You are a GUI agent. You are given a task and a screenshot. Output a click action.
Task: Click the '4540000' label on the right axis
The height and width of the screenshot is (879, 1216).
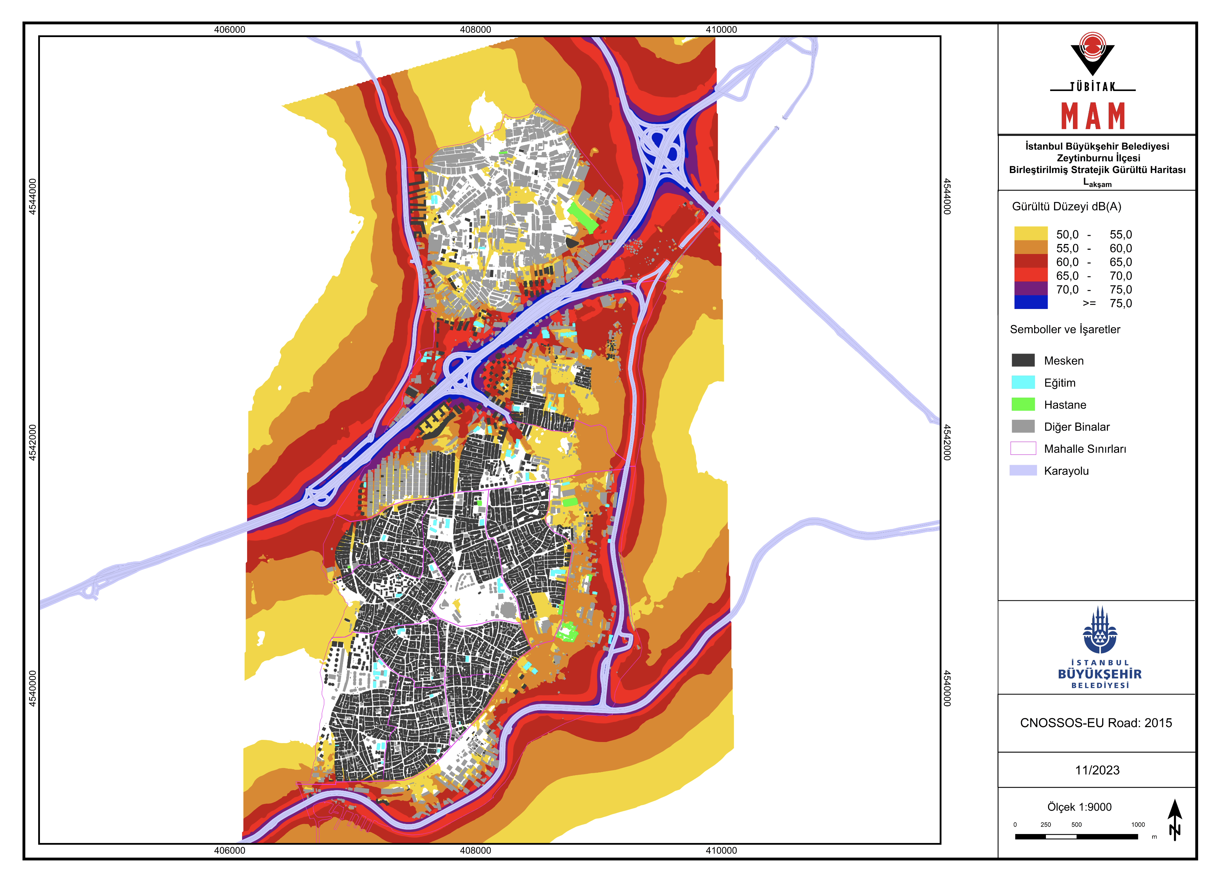pyautogui.click(x=947, y=689)
